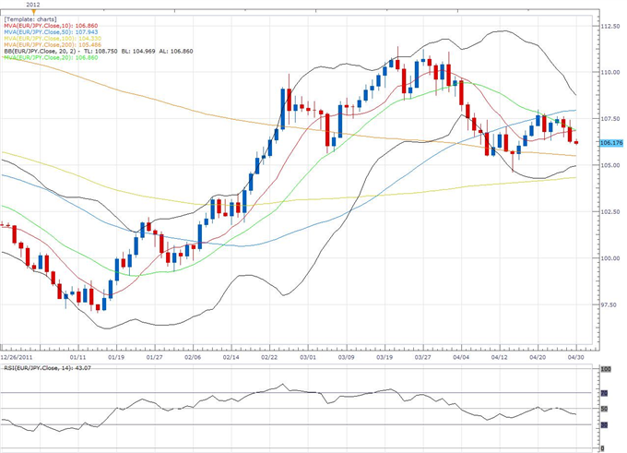Select the green MVA 20 legend entry
Screen dimensions: 627x453
click(x=51, y=57)
